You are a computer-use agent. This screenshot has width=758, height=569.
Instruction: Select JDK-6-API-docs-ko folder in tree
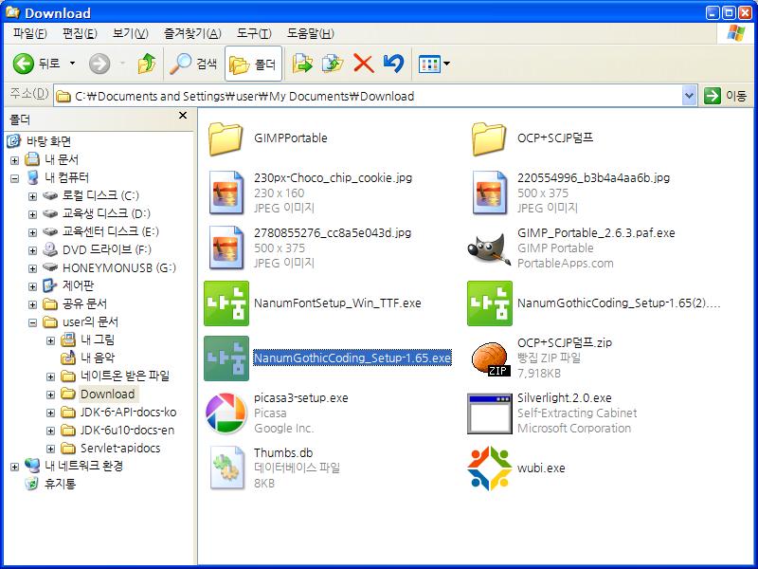click(128, 413)
